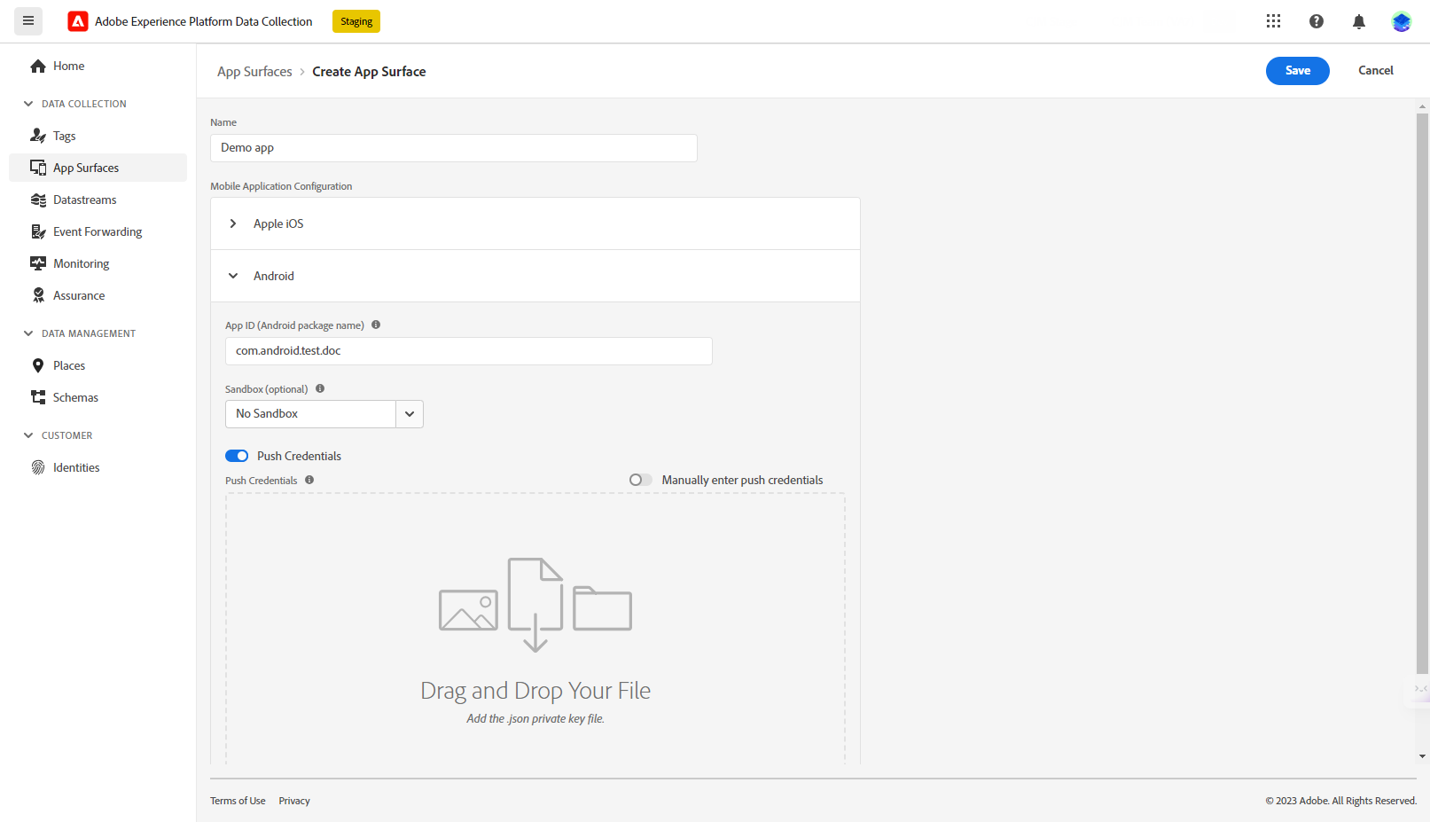Viewport: 1430px width, 822px height.
Task: Click the file upload drop icon
Action: (535, 605)
